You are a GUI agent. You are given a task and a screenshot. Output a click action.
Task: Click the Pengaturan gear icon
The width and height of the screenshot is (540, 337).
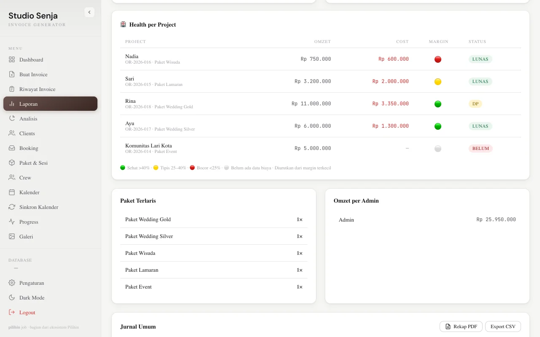[12, 283]
